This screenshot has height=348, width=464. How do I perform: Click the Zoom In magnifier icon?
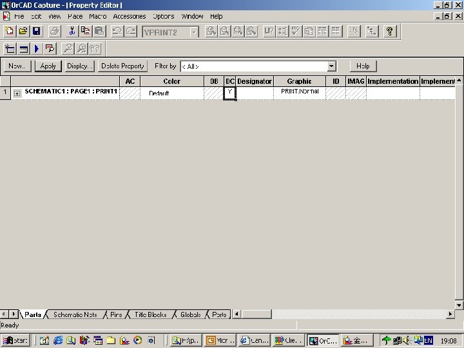click(x=211, y=31)
